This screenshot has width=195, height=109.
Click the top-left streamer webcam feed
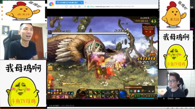click(x=24, y=41)
